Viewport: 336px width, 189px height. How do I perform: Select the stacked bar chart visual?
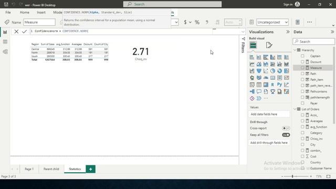click(252, 57)
